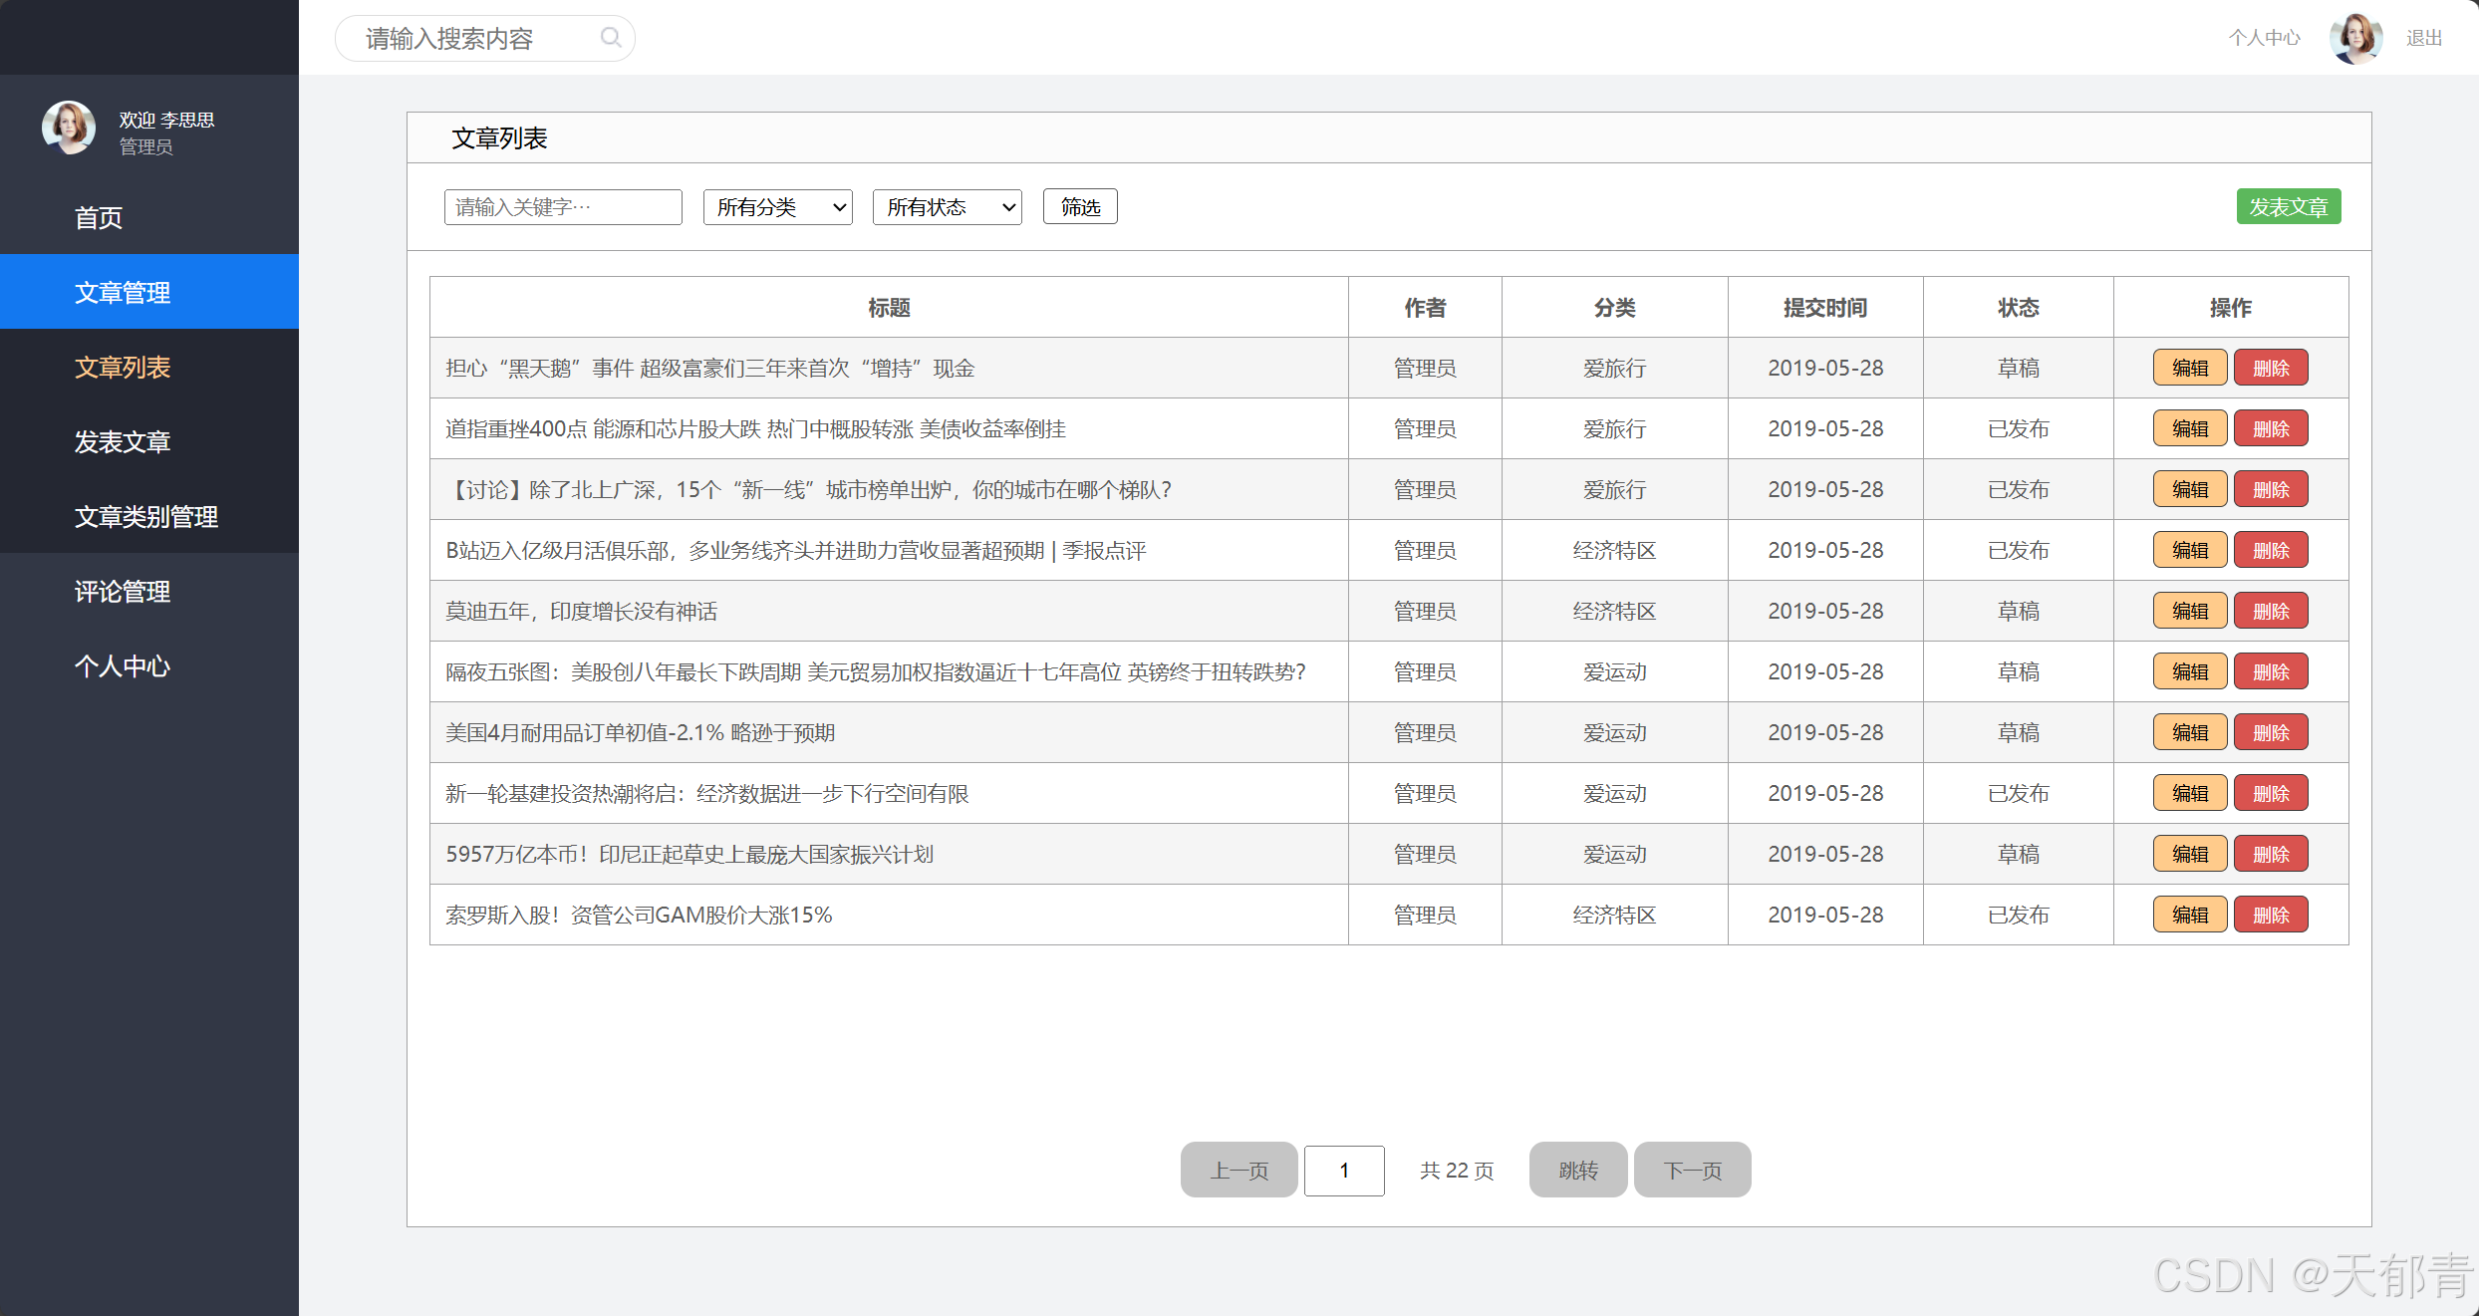Click 退出 logout link
2479x1316 pixels.
pyautogui.click(x=2424, y=38)
